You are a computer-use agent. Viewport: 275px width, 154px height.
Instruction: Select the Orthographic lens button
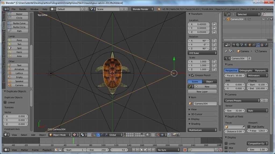pos(246,70)
